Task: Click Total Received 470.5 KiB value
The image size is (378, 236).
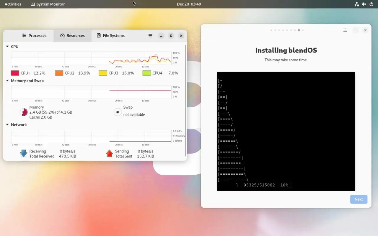Action: tap(68, 156)
